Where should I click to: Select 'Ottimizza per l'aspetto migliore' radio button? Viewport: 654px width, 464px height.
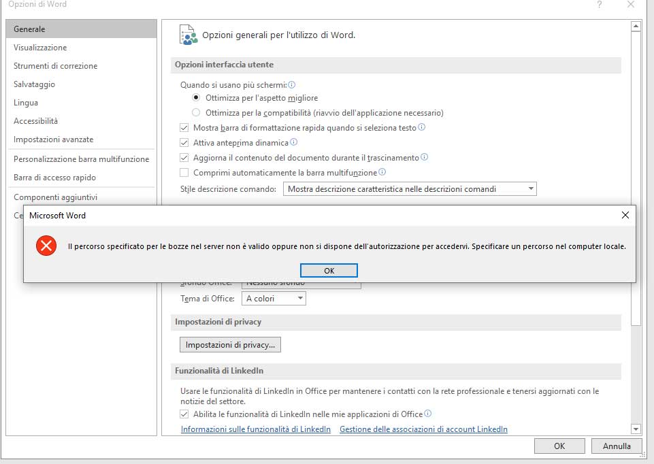(196, 97)
